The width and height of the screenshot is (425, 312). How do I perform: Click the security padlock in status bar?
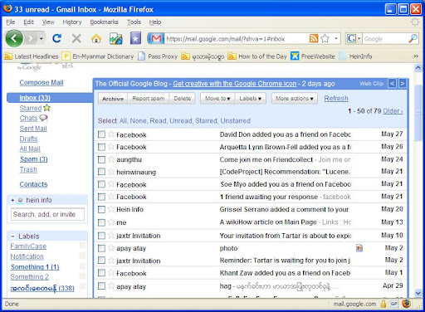tap(383, 304)
